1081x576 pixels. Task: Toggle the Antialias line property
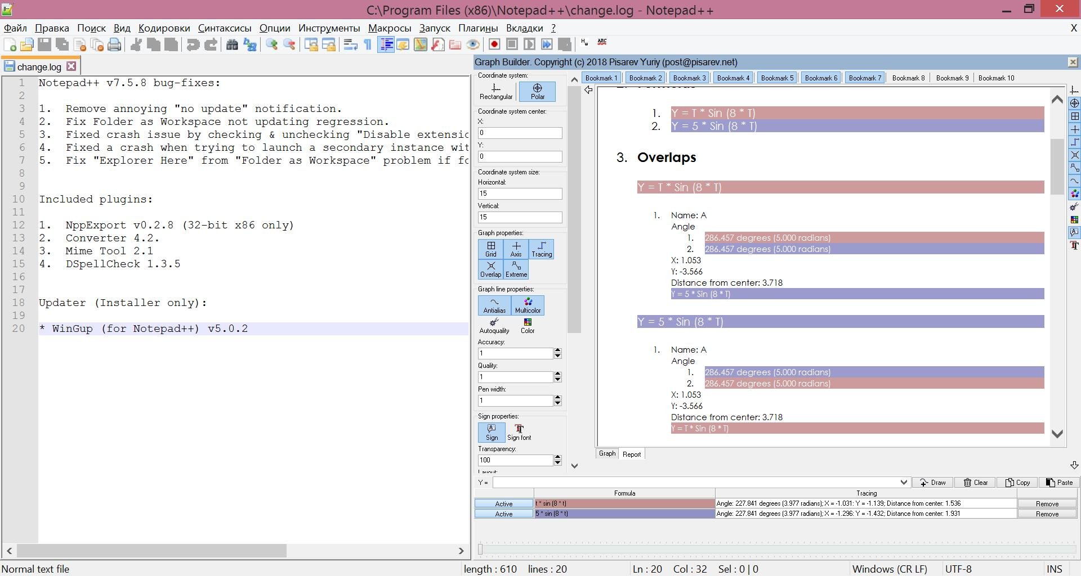click(x=494, y=305)
